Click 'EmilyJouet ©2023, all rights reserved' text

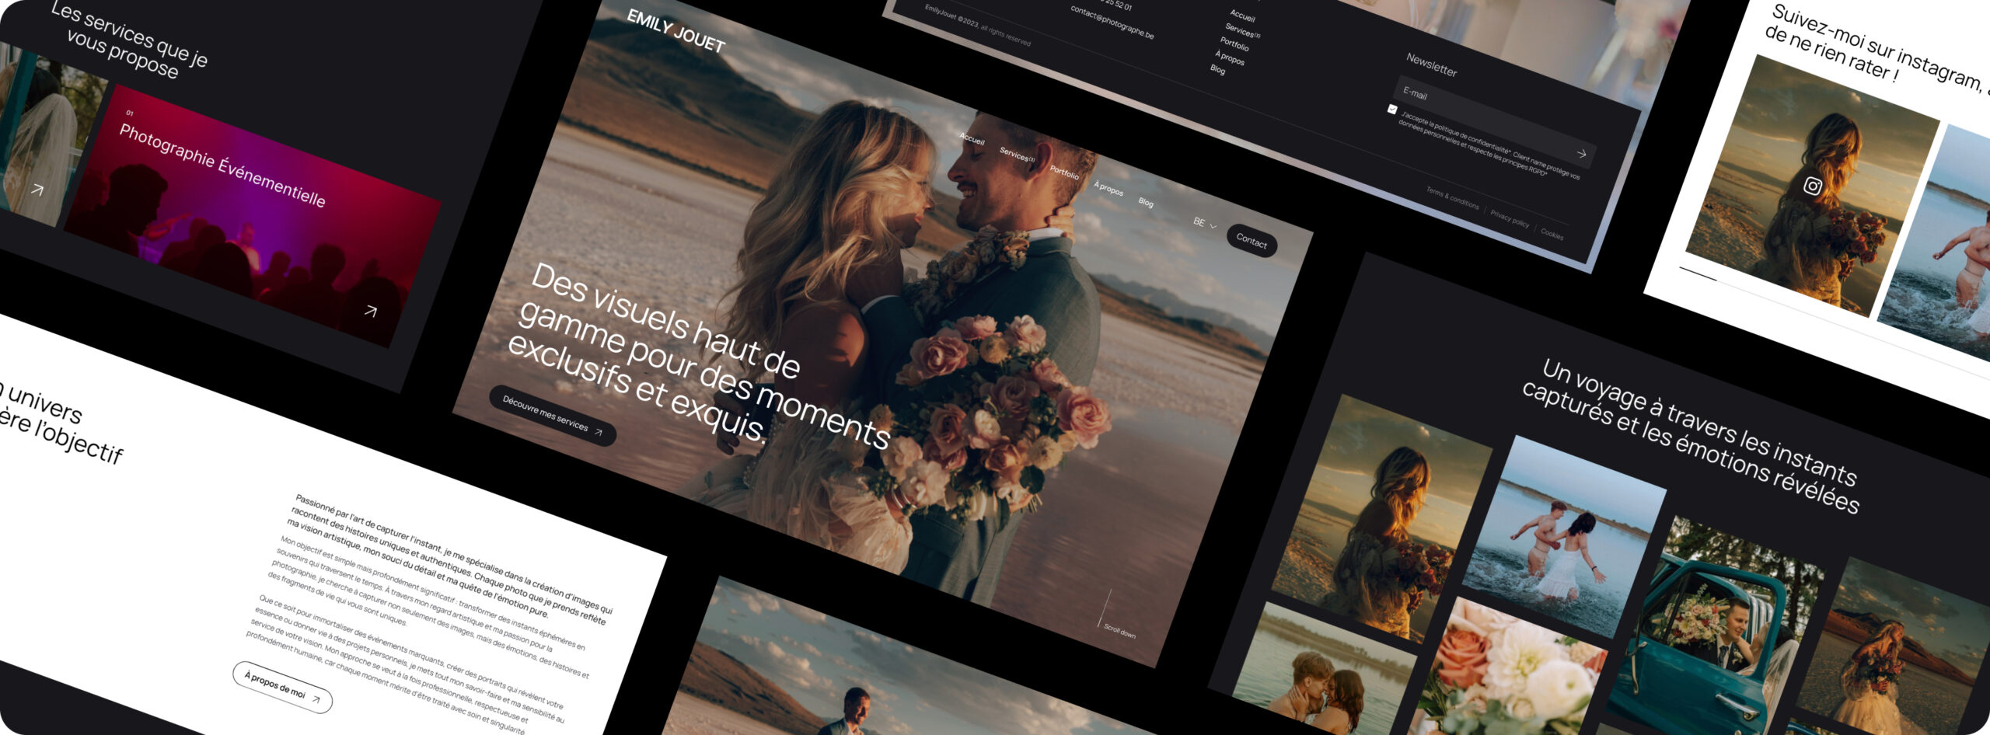pyautogui.click(x=977, y=26)
